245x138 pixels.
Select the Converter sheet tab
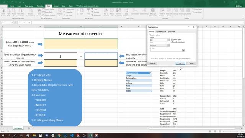tap(18, 128)
